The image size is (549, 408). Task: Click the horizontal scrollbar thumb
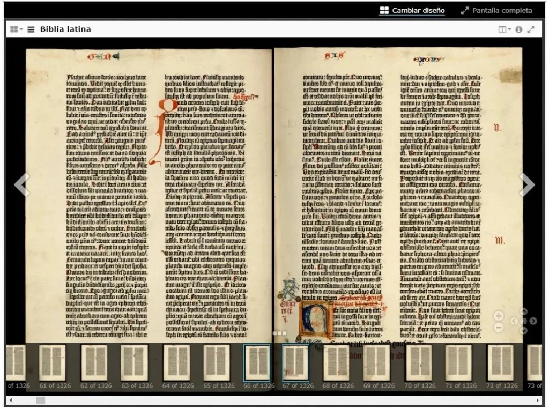(41, 400)
